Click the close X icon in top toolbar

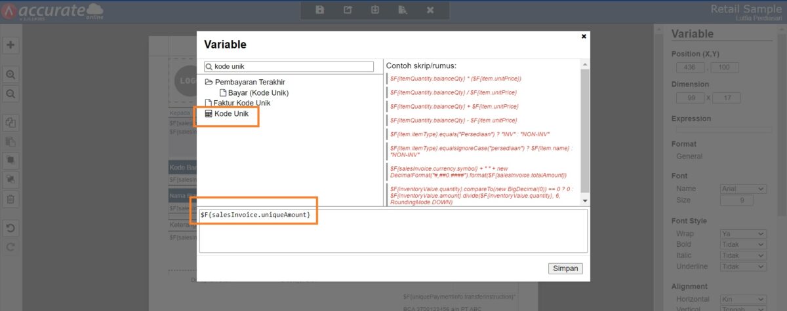(430, 10)
